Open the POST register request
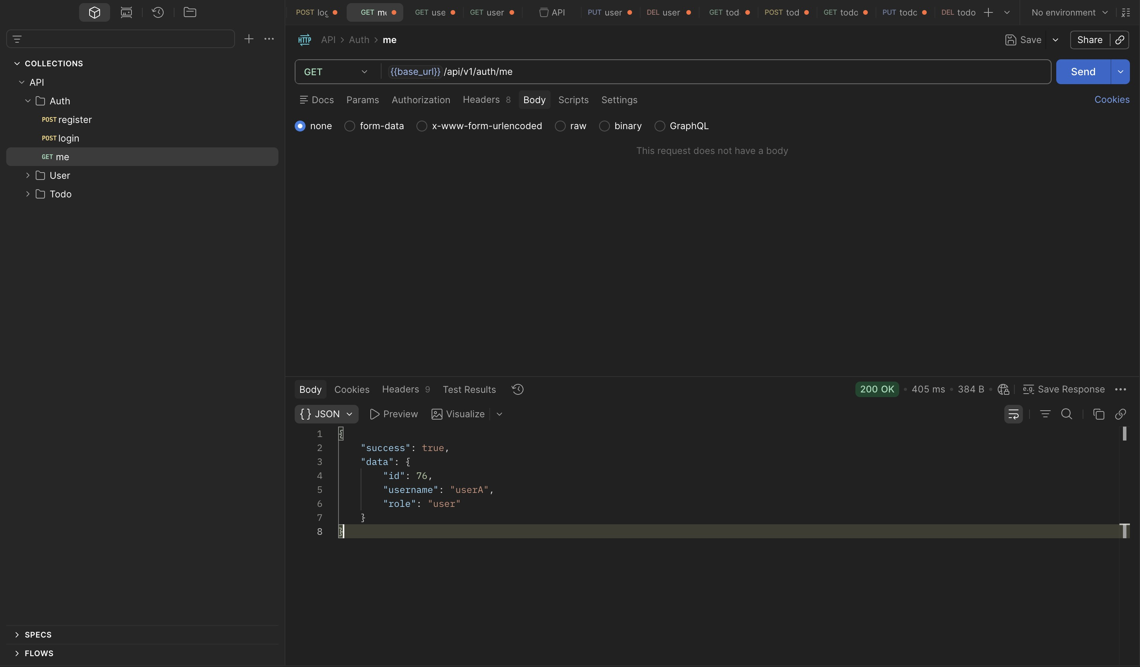1140x667 pixels. click(142, 119)
